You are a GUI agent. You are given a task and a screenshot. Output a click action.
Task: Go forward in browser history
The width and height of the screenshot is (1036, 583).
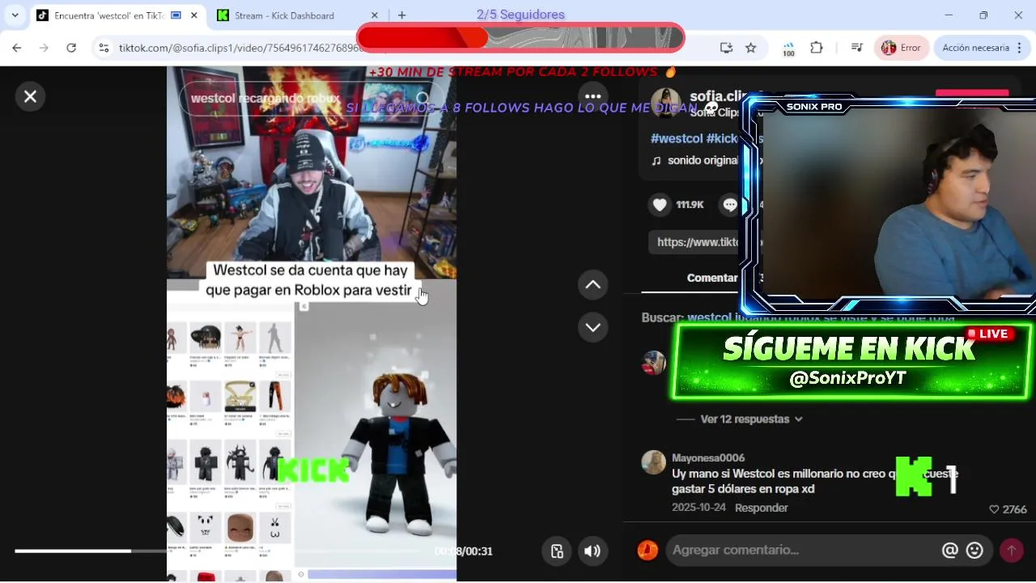44,48
